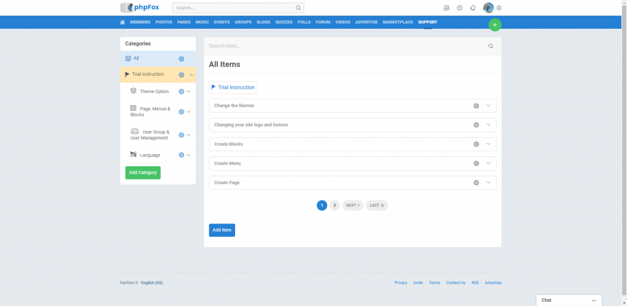Viewport: 627px width, 306px height.
Task: Open gear for Change the themes item
Action: (x=476, y=106)
